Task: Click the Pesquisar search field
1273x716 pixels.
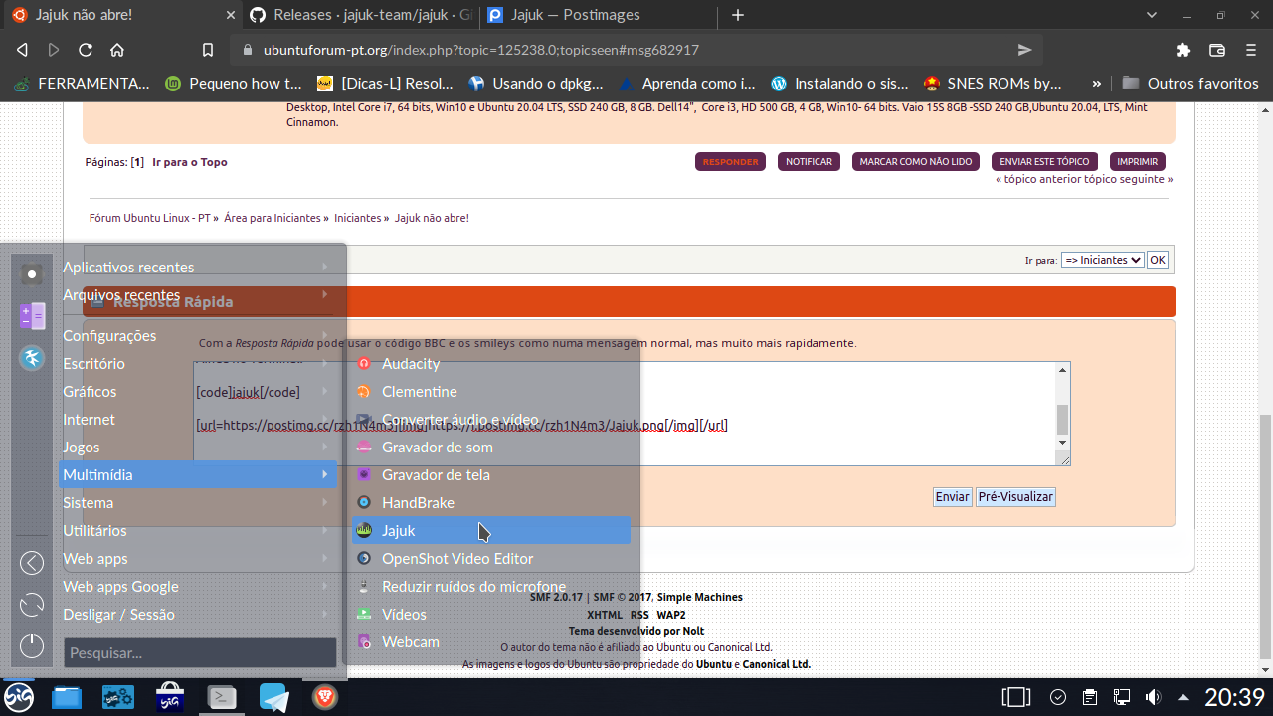Action: 200,653
